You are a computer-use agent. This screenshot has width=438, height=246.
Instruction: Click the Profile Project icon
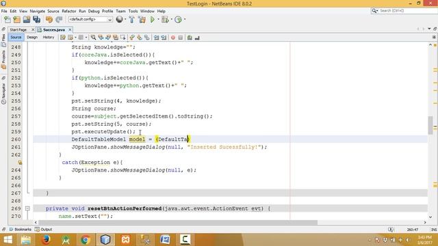point(178,20)
